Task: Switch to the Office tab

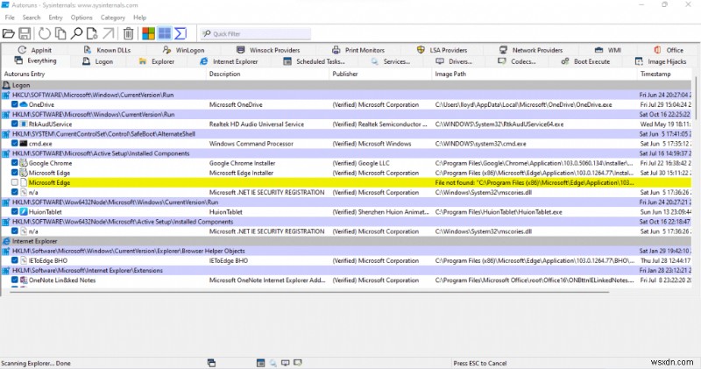Action: (669, 50)
